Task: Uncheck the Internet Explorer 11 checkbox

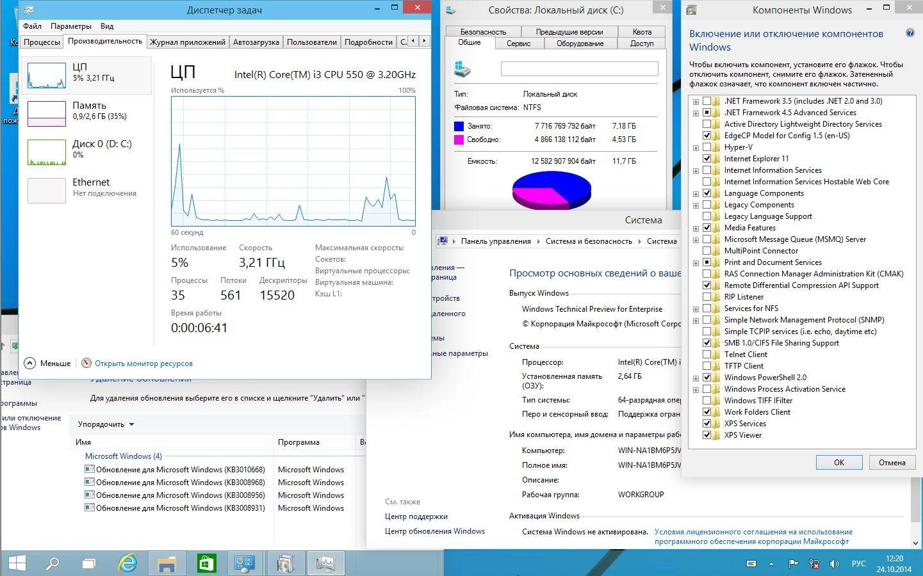Action: (707, 159)
